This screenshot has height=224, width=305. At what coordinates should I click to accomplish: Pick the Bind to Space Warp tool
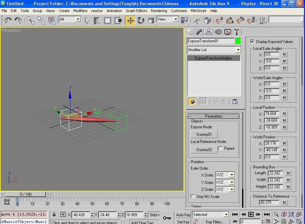pyautogui.click(x=51, y=20)
